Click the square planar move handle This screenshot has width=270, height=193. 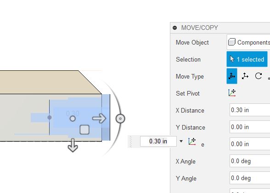(84, 130)
